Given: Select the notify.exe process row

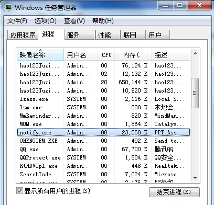Looking at the screenshot, I should point(103,132).
